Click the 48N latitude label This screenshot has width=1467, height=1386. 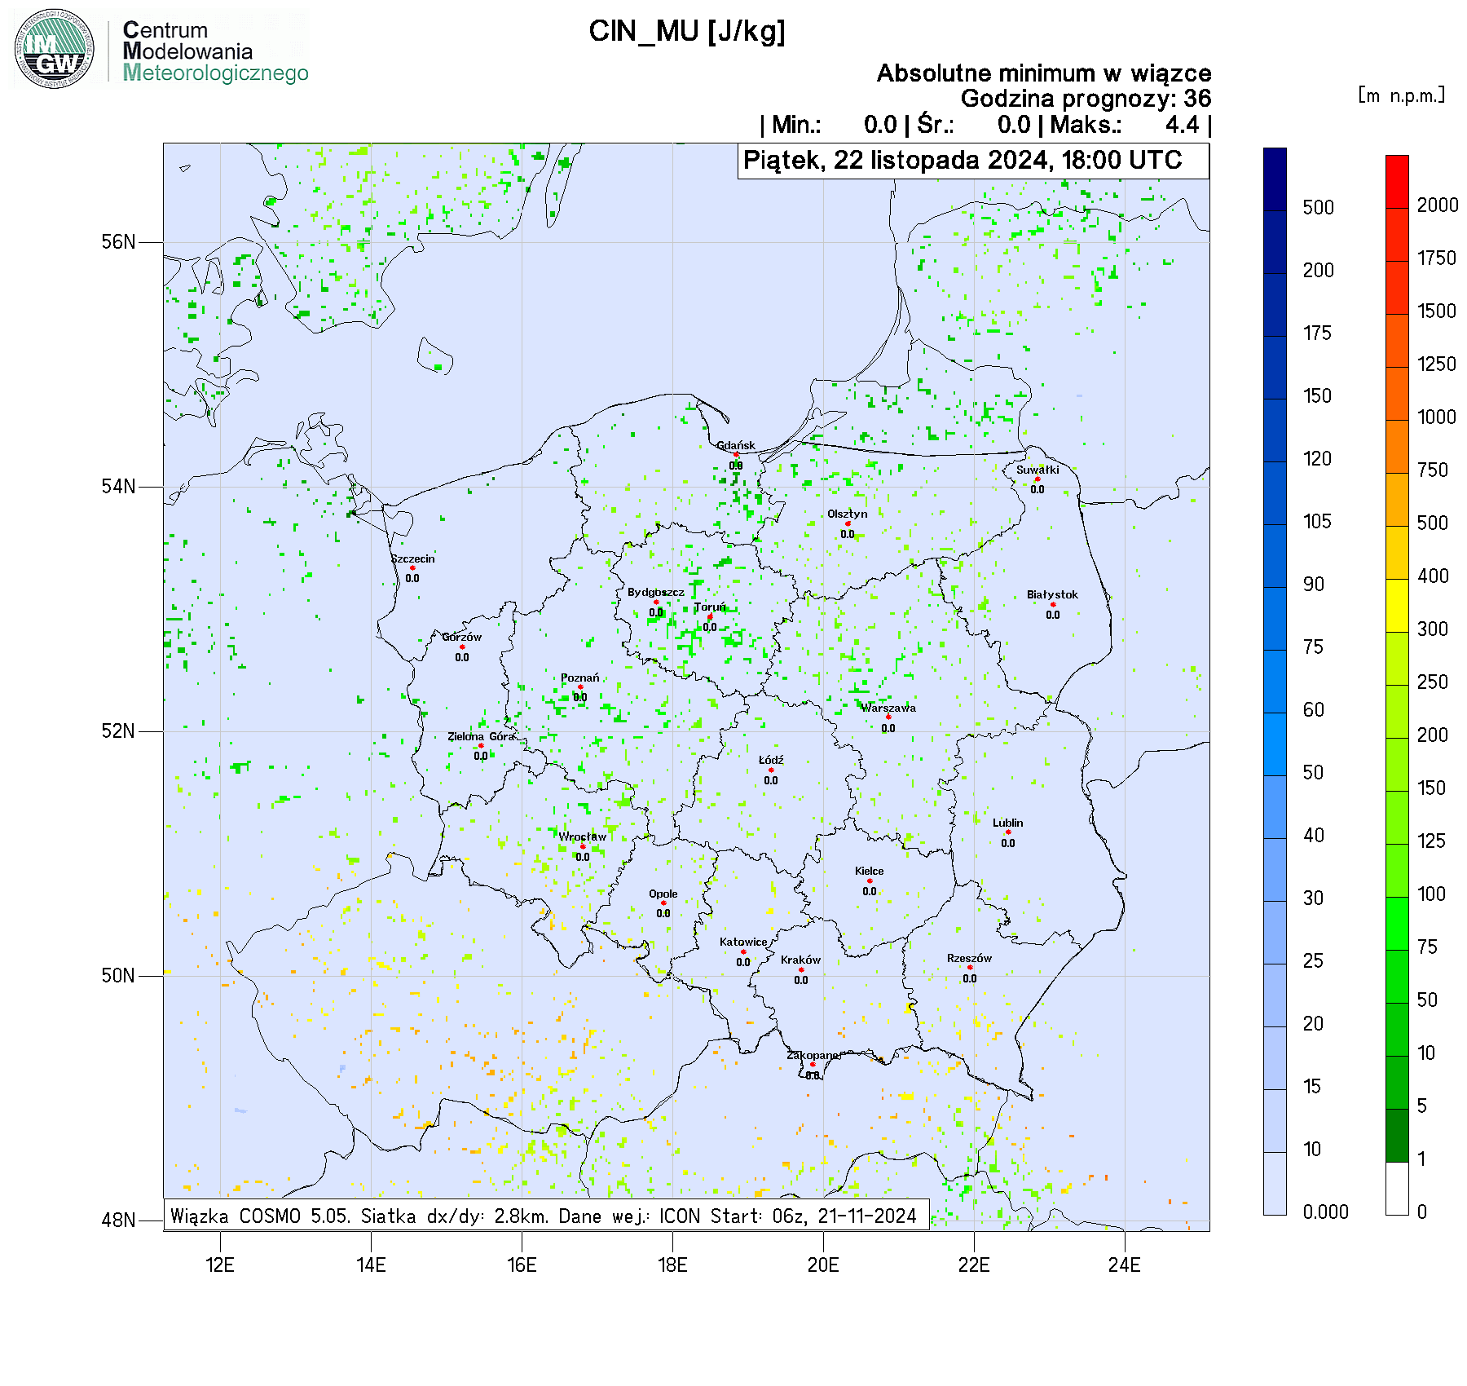(118, 1220)
